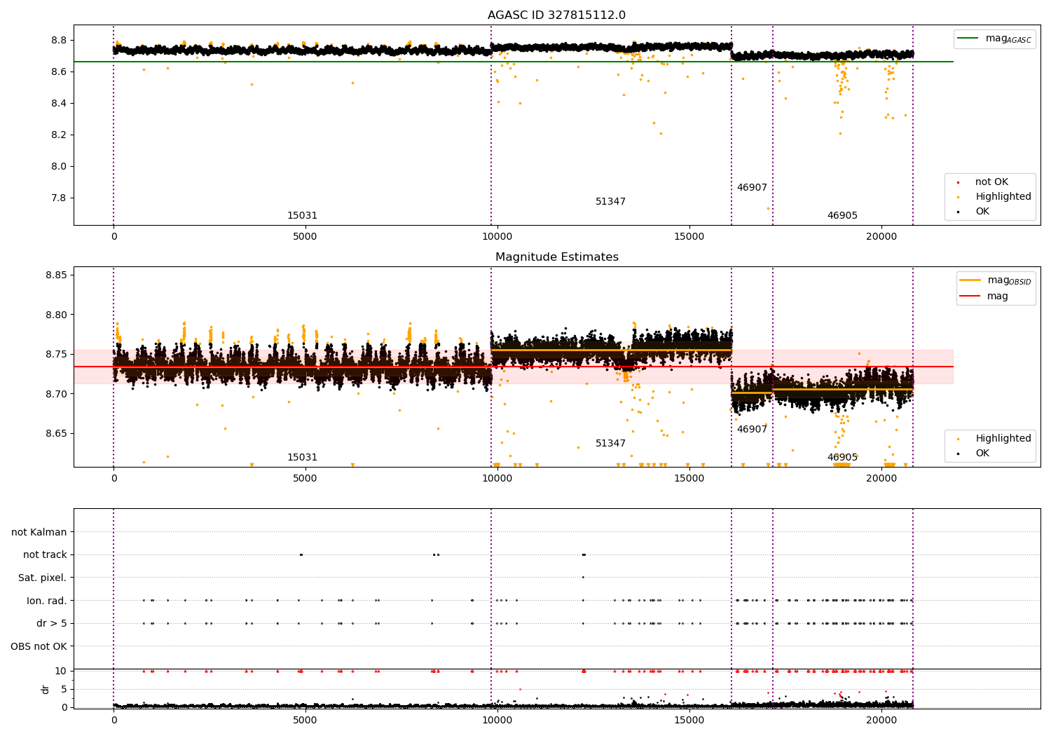Image resolution: width=1051 pixels, height=736 pixels.
Task: Click the 'Ion. rad.' row label
Action: (46, 601)
